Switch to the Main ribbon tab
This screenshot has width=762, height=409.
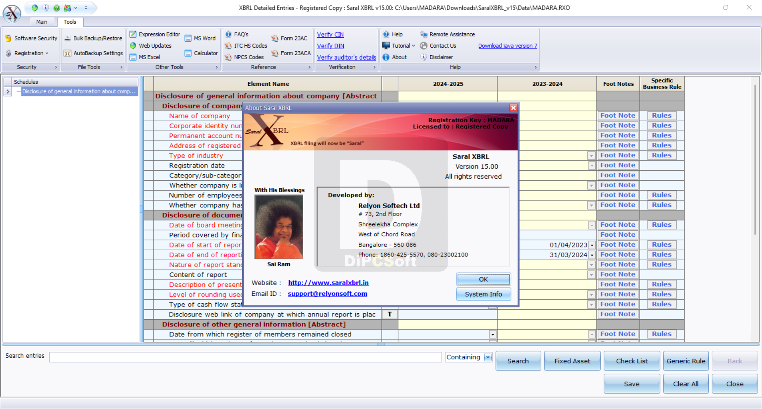coord(42,22)
